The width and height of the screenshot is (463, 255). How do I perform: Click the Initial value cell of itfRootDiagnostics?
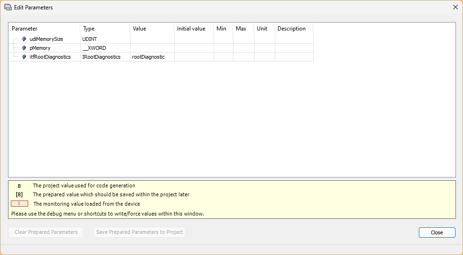[x=194, y=57]
